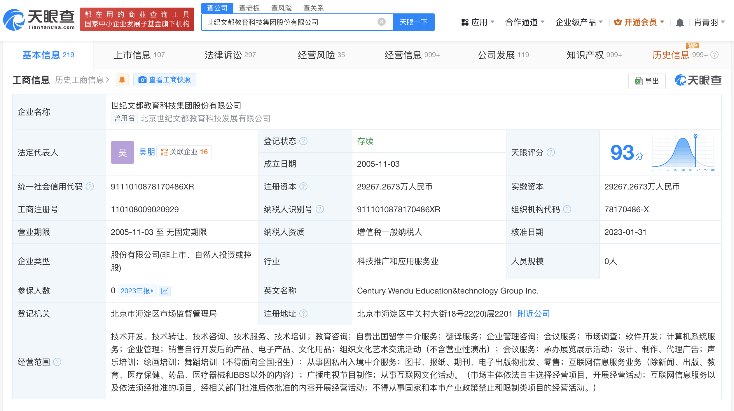This screenshot has height=411, width=734.
Task: Click the help icon beside 统一社会信用代码
Action: pyautogui.click(x=90, y=187)
